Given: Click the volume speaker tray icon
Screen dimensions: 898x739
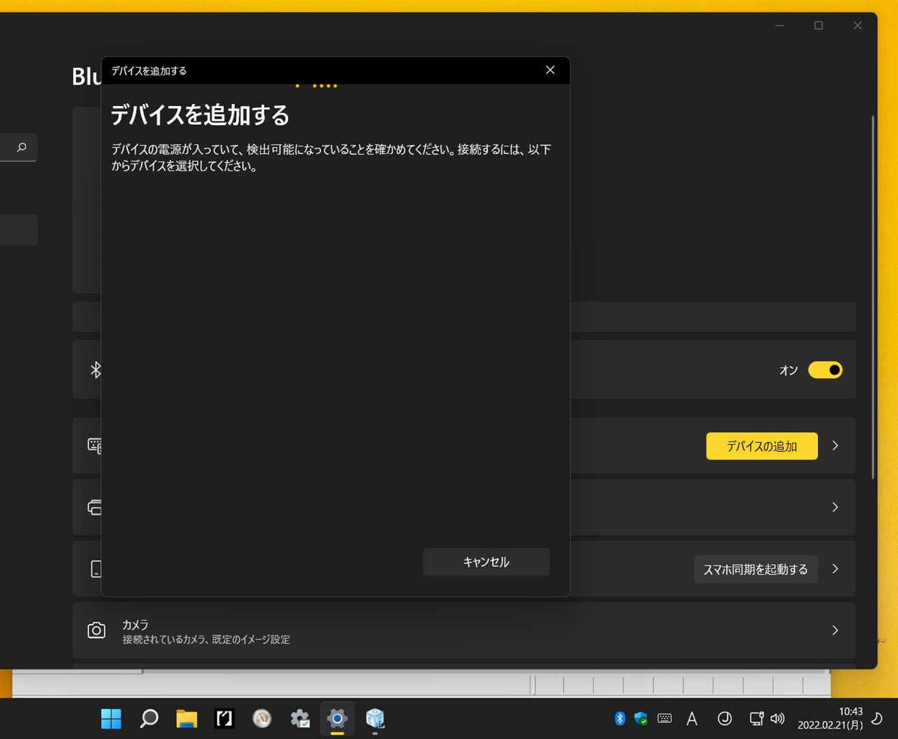Looking at the screenshot, I should [777, 719].
